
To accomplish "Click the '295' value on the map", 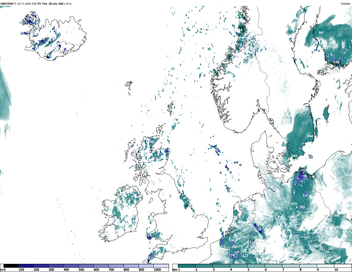I will point(302,207).
